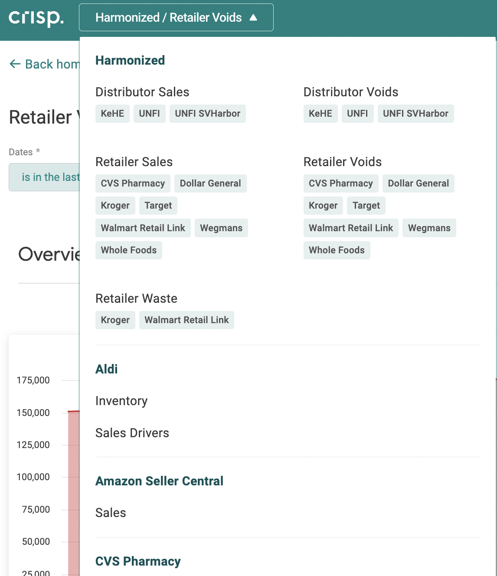Click the back arrow icon

[x=15, y=64]
